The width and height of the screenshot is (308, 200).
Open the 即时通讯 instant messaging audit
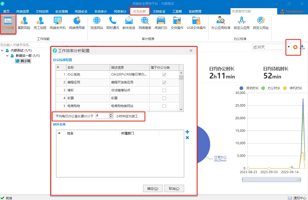pos(113,23)
